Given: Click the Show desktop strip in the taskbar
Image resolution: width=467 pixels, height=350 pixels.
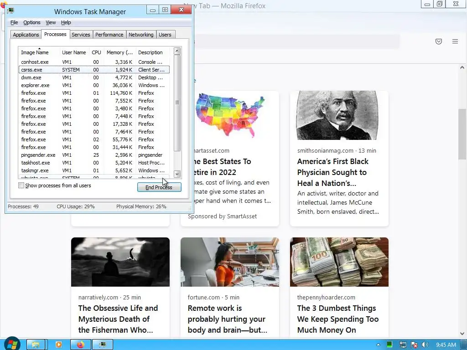Looking at the screenshot, I should click(x=465, y=345).
